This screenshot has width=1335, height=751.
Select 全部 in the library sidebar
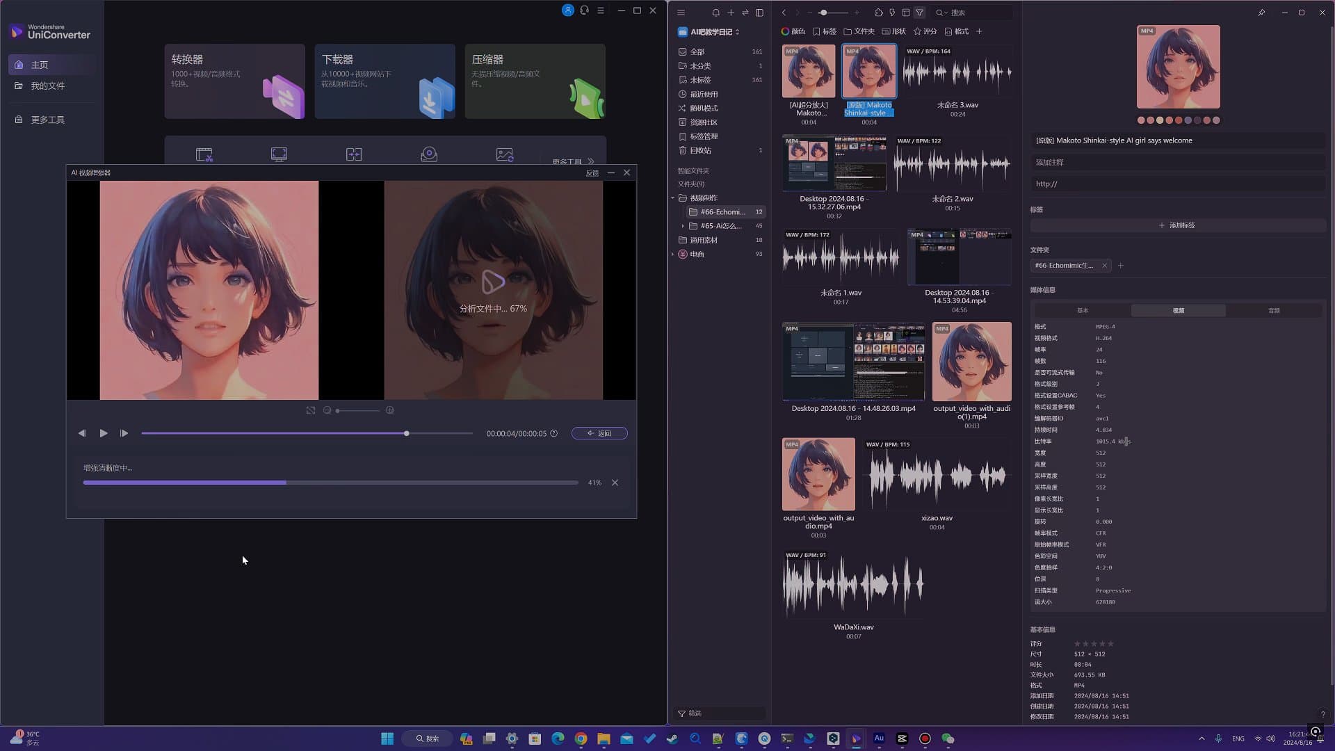tap(720, 51)
